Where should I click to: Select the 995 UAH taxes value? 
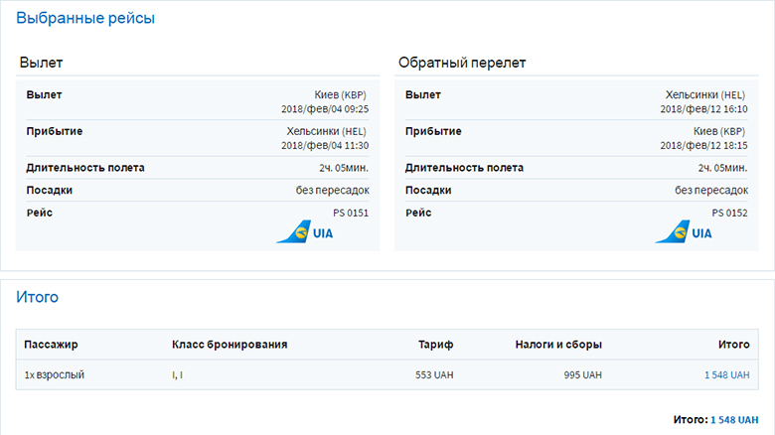(582, 374)
